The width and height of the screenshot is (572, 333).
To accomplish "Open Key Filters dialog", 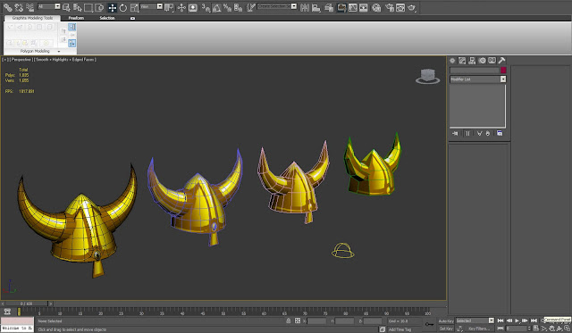I will [x=479, y=329].
